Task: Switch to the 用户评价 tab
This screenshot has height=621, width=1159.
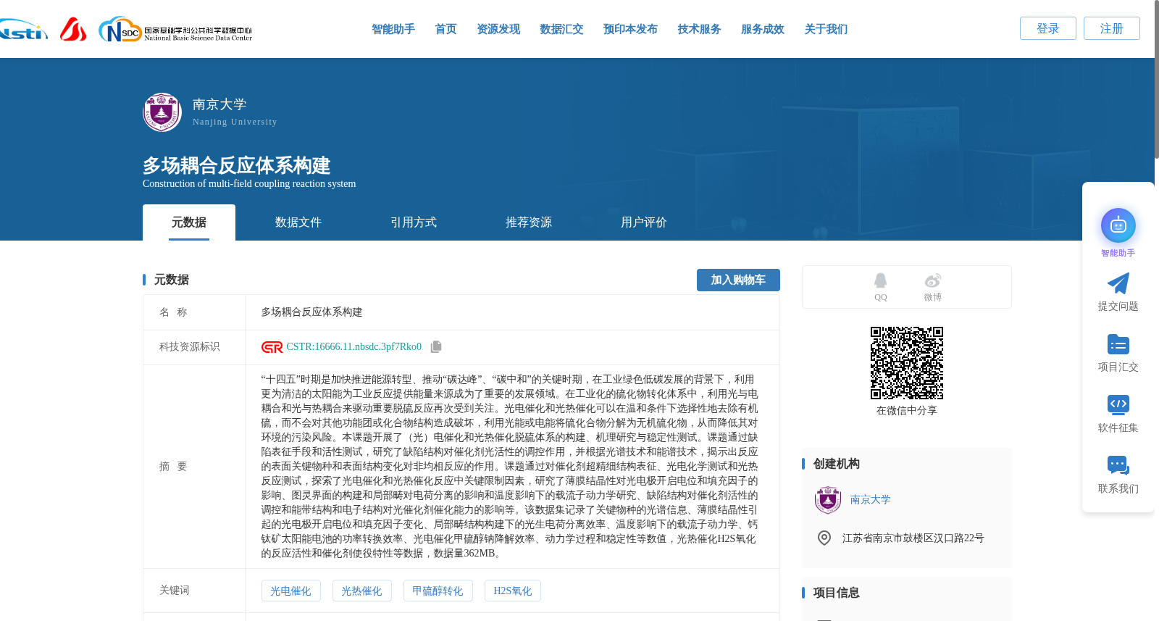Action: (644, 222)
